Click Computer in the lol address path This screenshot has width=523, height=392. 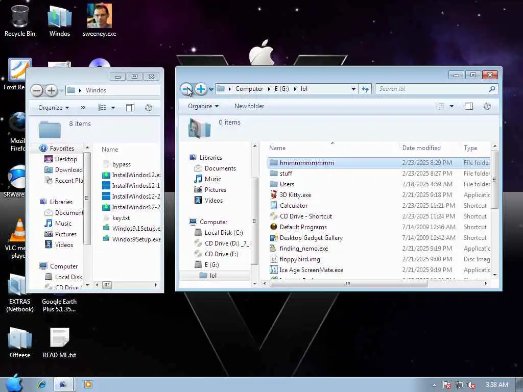coord(249,89)
